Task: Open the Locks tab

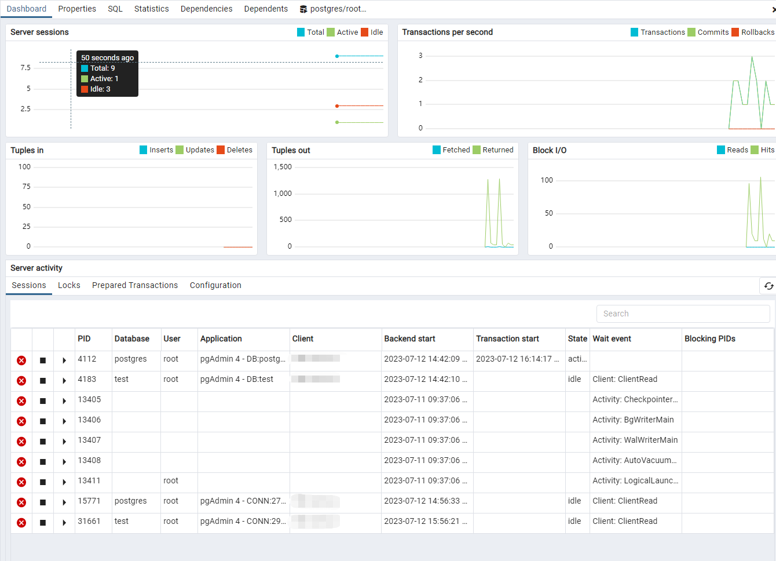Action: [69, 285]
